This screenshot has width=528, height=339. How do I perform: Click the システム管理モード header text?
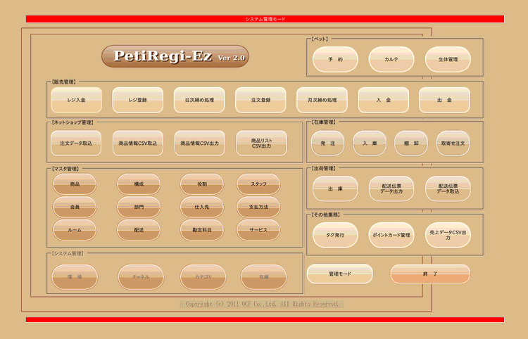265,19
